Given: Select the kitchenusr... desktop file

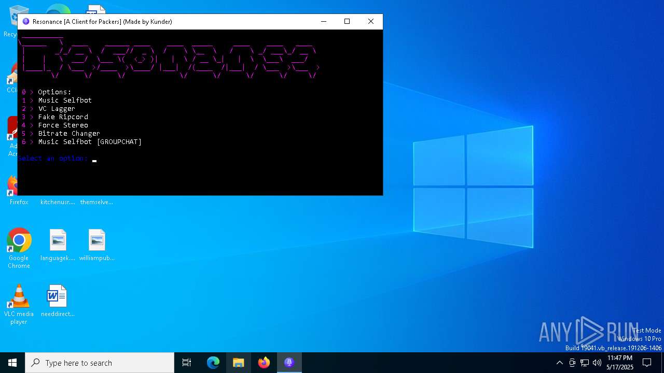Looking at the screenshot, I should (58, 202).
